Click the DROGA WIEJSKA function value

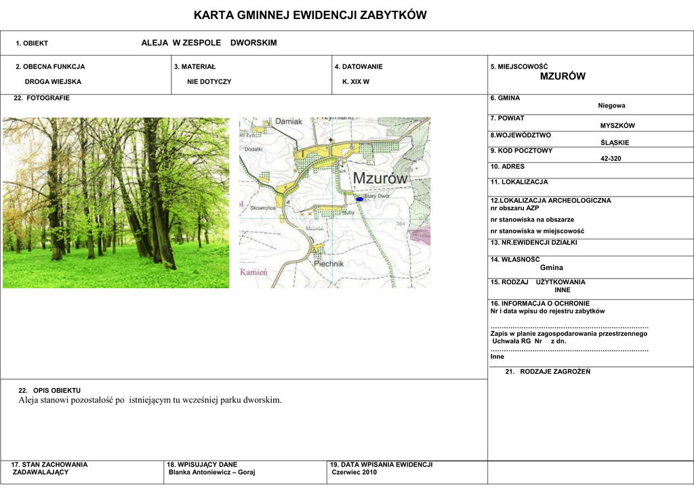(53, 81)
